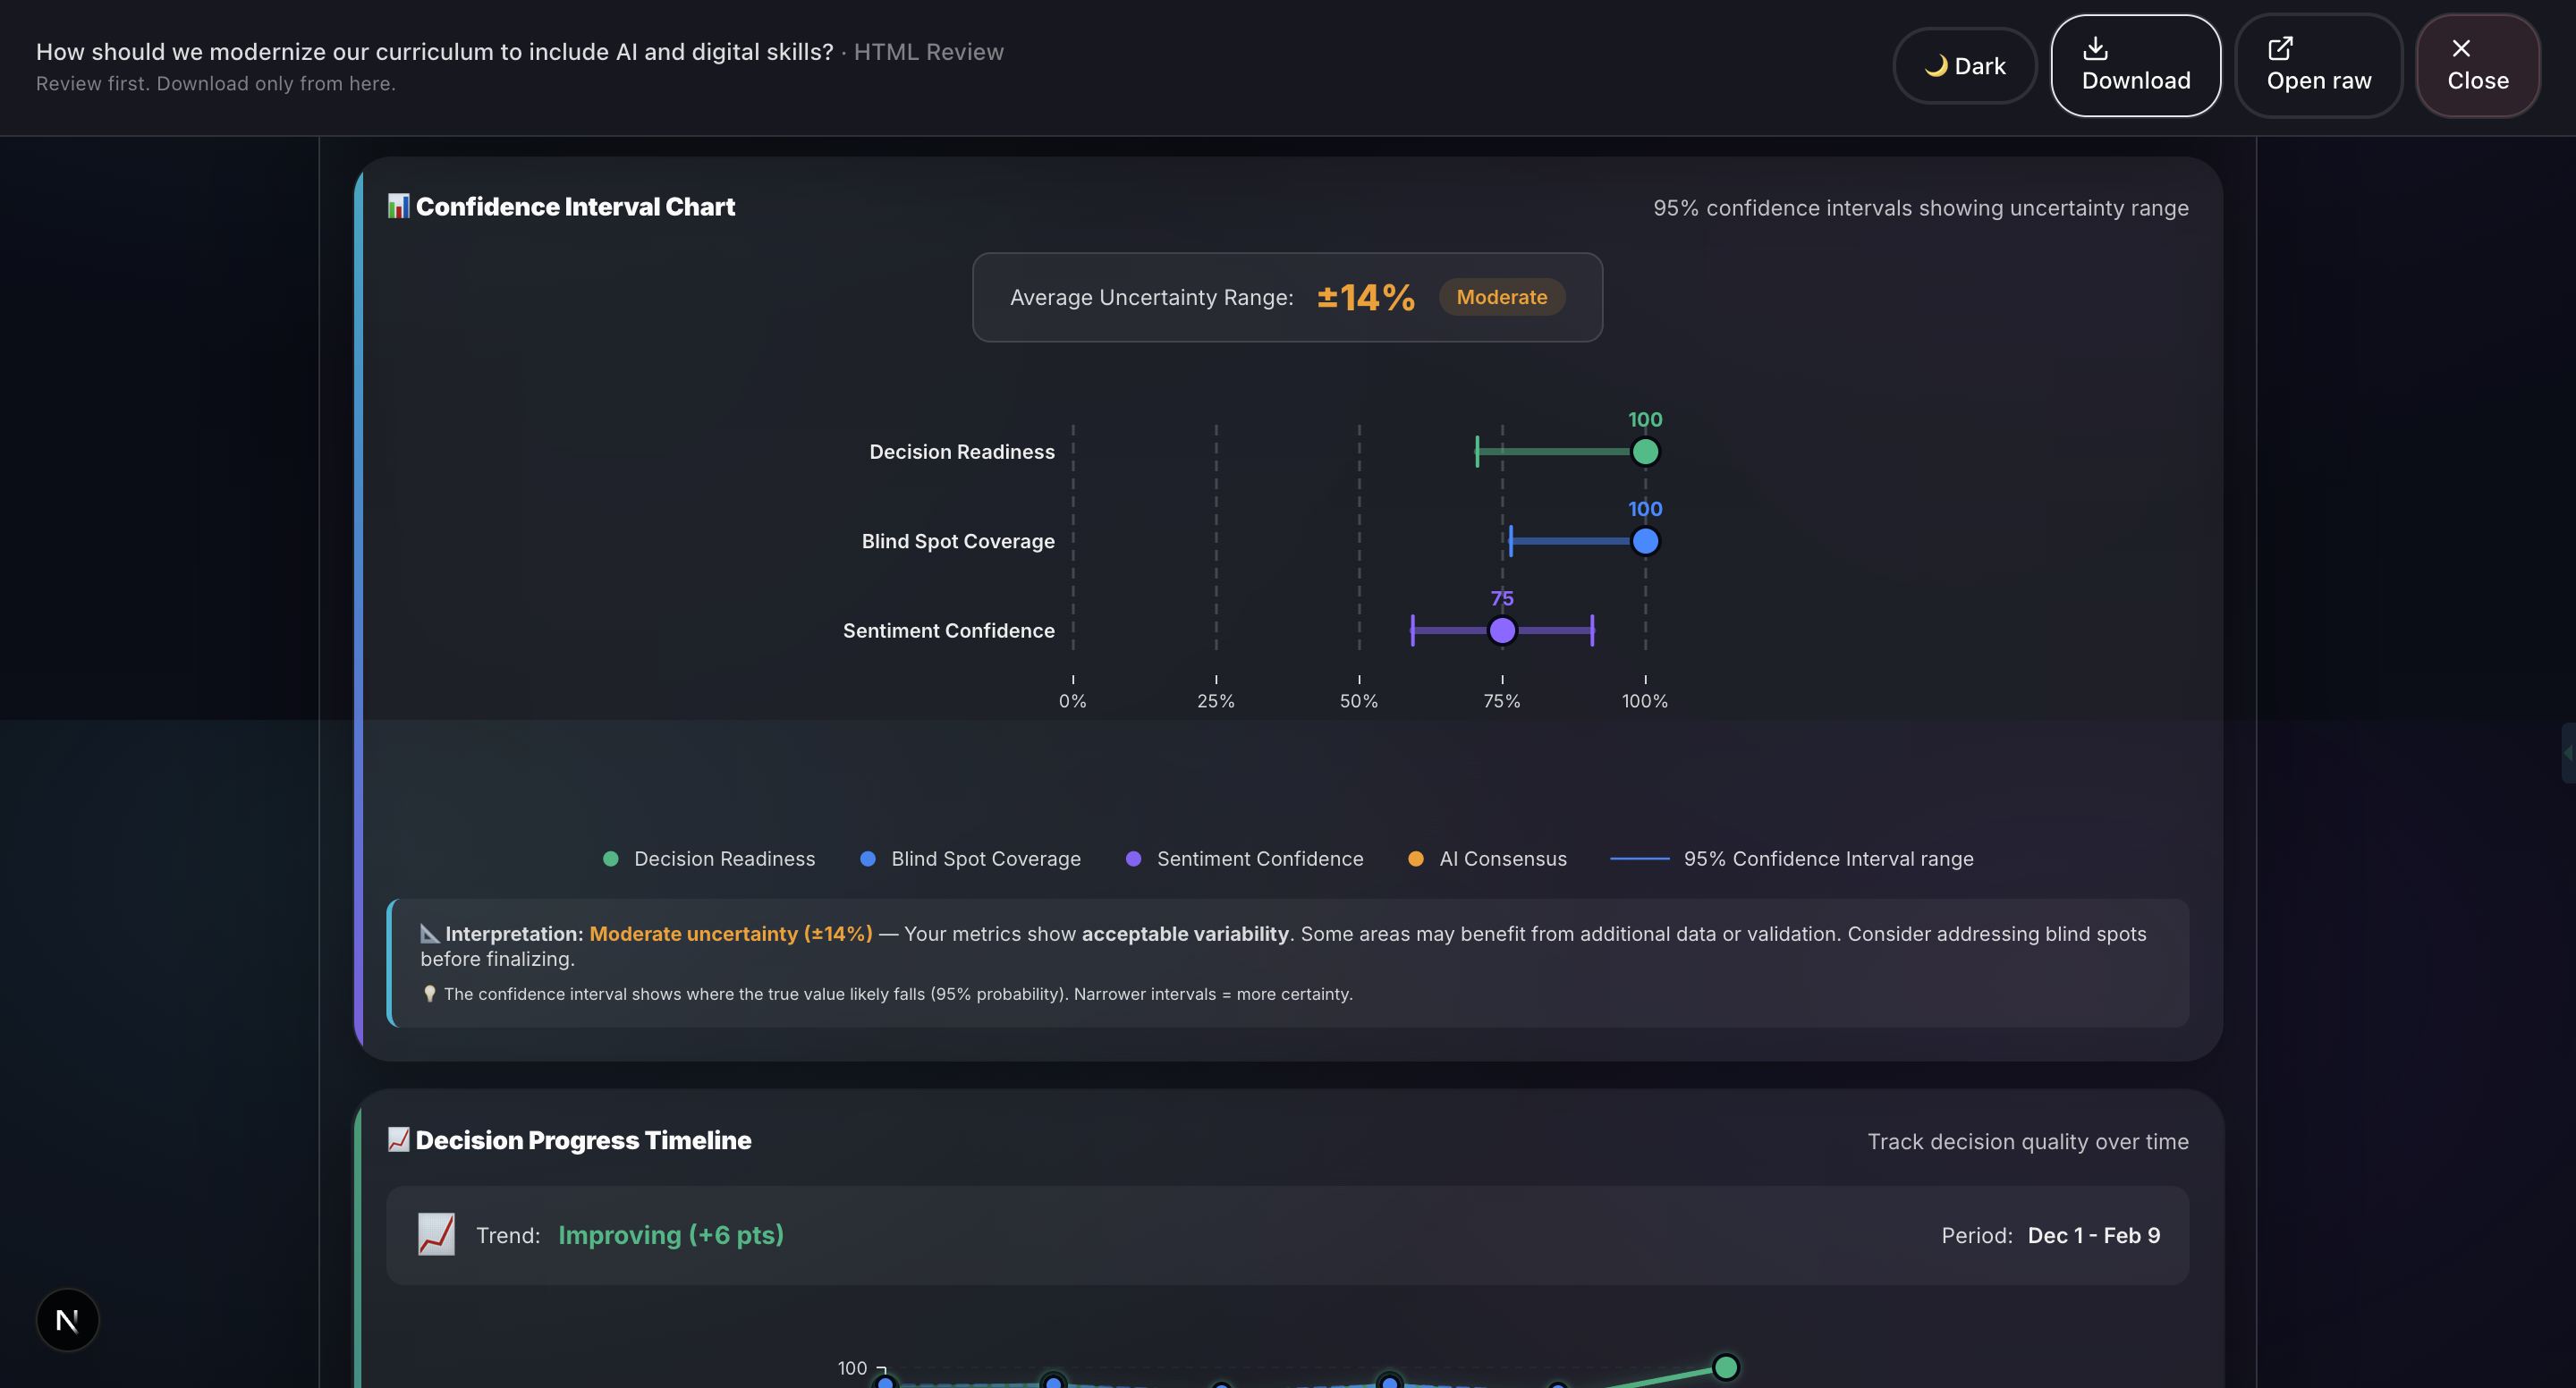Viewport: 2576px width, 1388px height.
Task: Click the Moderate uncertainty badge
Action: 1501,297
